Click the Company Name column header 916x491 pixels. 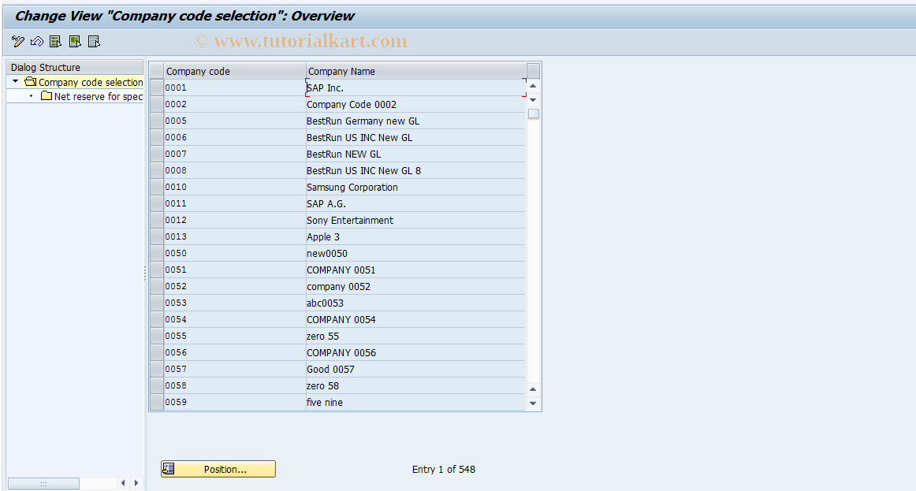point(415,71)
